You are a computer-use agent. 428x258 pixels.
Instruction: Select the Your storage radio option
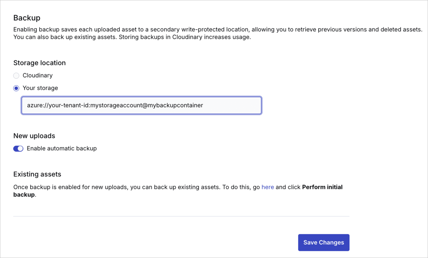(16, 88)
